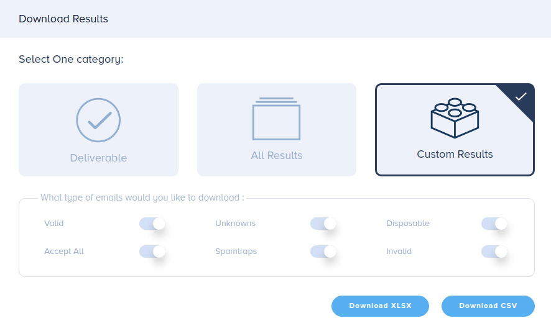This screenshot has height=331, width=551.
Task: Click the Select One category heading
Action: [x=71, y=60]
